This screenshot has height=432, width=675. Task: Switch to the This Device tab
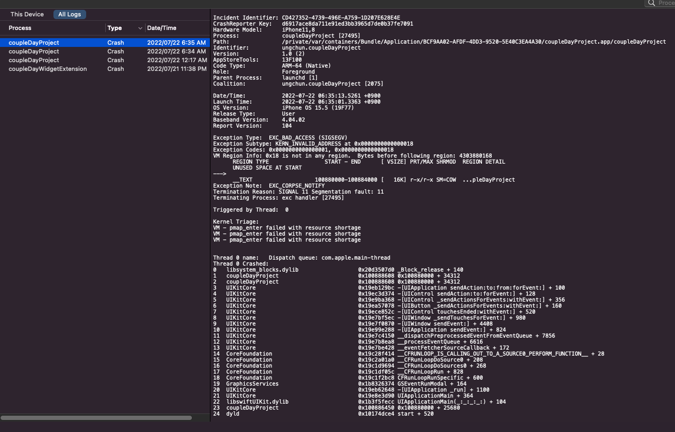(27, 14)
